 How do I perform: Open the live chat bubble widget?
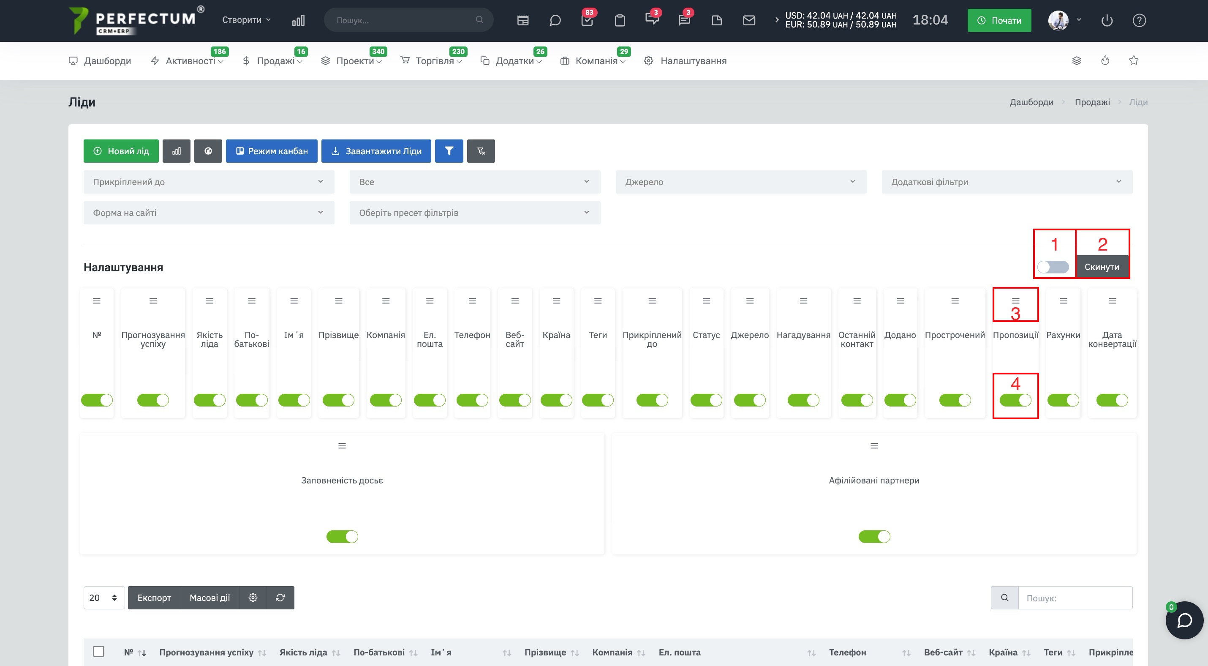[1184, 620]
